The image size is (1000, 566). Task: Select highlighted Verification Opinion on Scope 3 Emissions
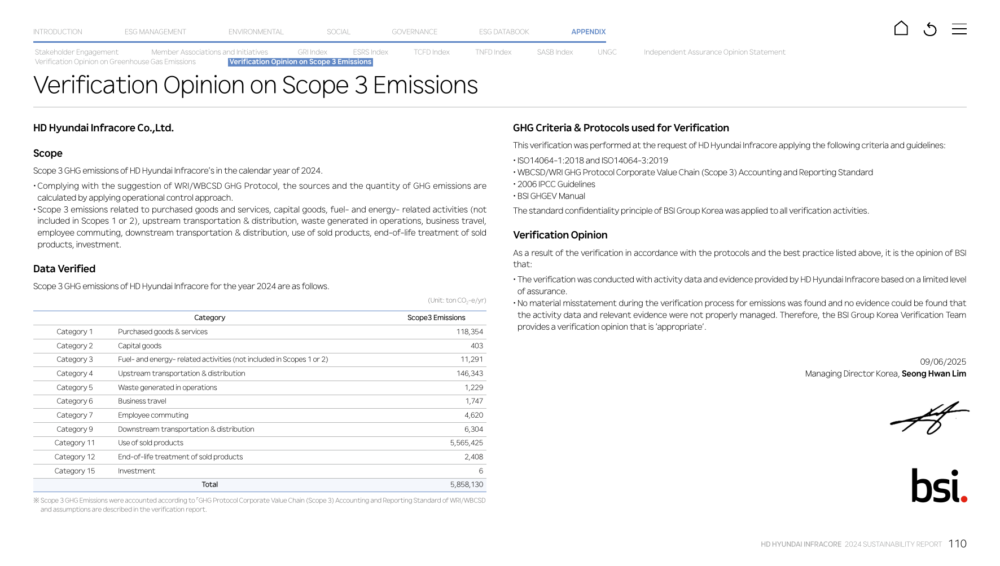(300, 61)
